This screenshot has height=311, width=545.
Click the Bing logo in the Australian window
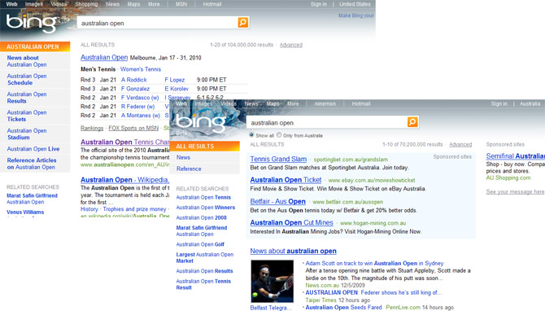(x=201, y=122)
